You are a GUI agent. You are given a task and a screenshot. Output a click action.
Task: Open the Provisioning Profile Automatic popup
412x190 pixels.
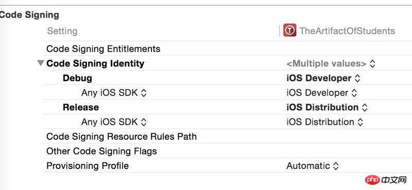coord(313,166)
